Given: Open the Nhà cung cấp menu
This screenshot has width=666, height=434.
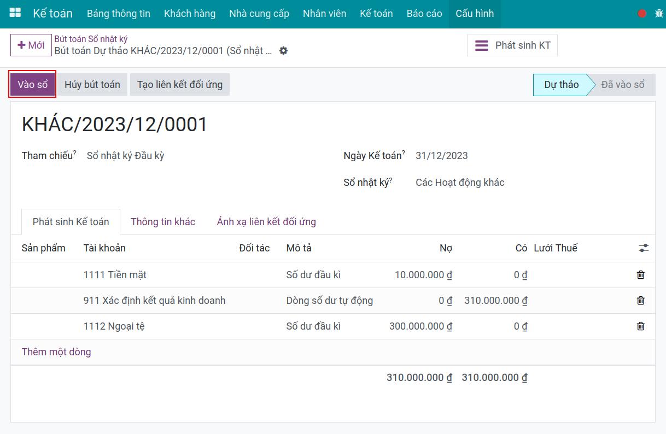Looking at the screenshot, I should 259,14.
